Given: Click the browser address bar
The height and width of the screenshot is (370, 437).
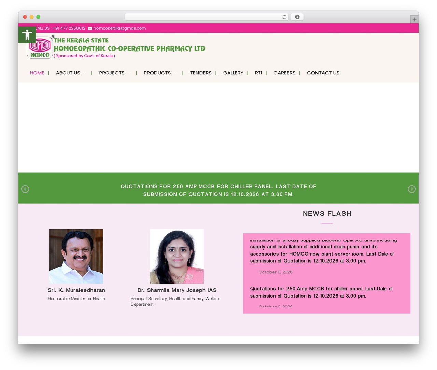Looking at the screenshot, I should 207,17.
